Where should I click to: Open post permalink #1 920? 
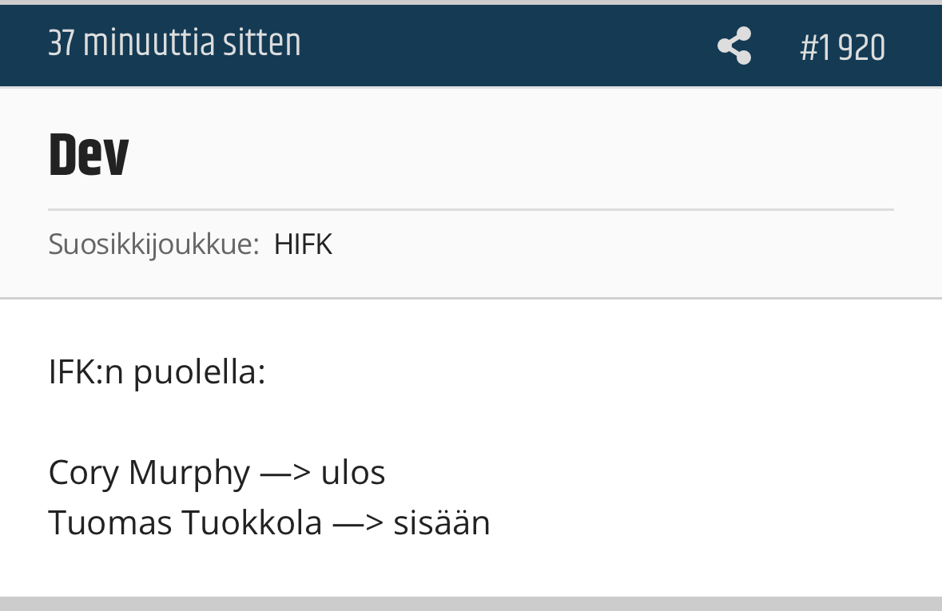[842, 48]
